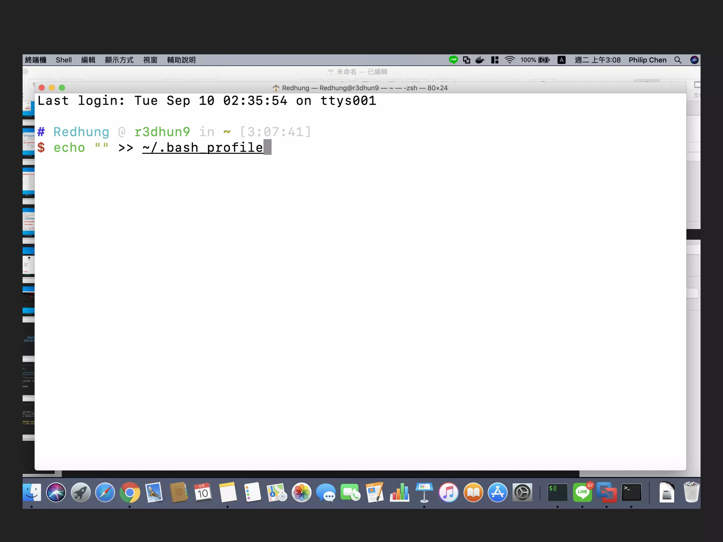This screenshot has height=542, width=723.
Task: Open the Shell menu
Action: coord(64,60)
